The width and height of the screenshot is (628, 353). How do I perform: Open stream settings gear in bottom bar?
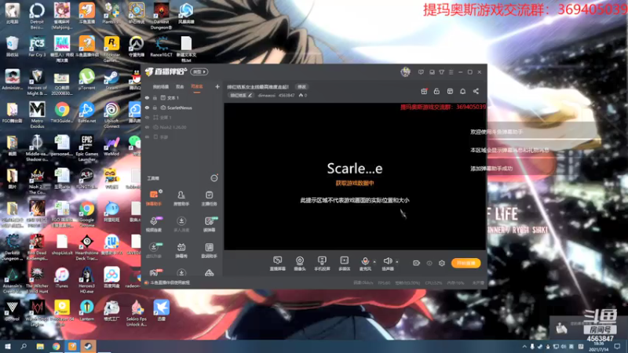[442, 264]
